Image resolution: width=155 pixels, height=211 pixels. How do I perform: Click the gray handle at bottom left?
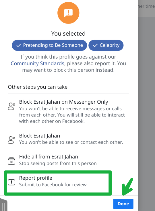[x=3, y=204]
